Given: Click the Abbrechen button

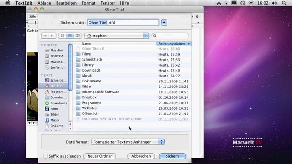Looking at the screenshot, I should click(141, 156).
